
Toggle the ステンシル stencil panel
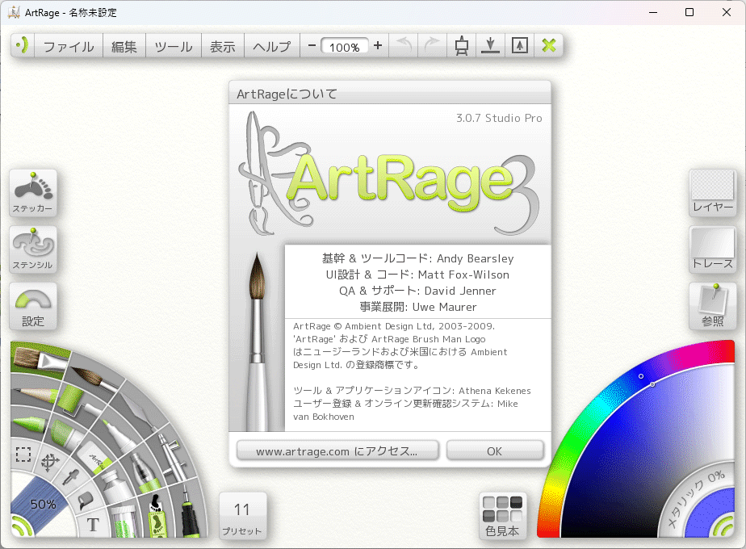[x=33, y=249]
